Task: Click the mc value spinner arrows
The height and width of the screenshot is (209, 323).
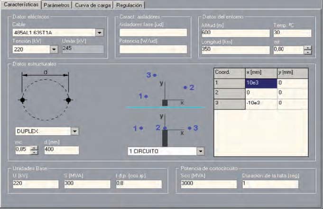Action: [34, 150]
